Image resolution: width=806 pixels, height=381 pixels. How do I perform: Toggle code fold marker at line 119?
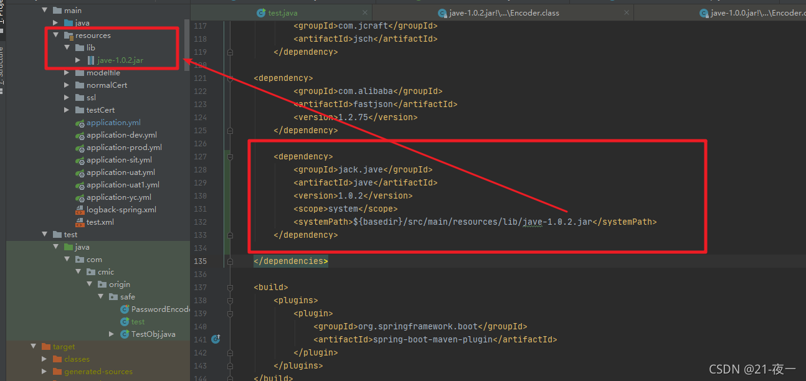[x=230, y=52]
